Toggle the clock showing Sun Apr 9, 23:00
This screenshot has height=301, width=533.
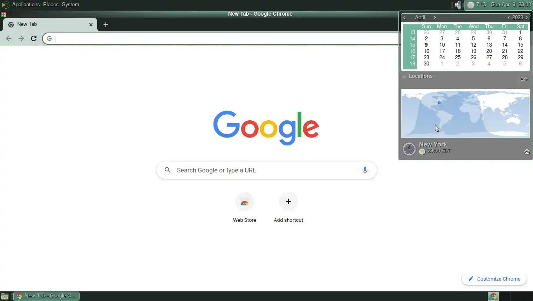511,5
